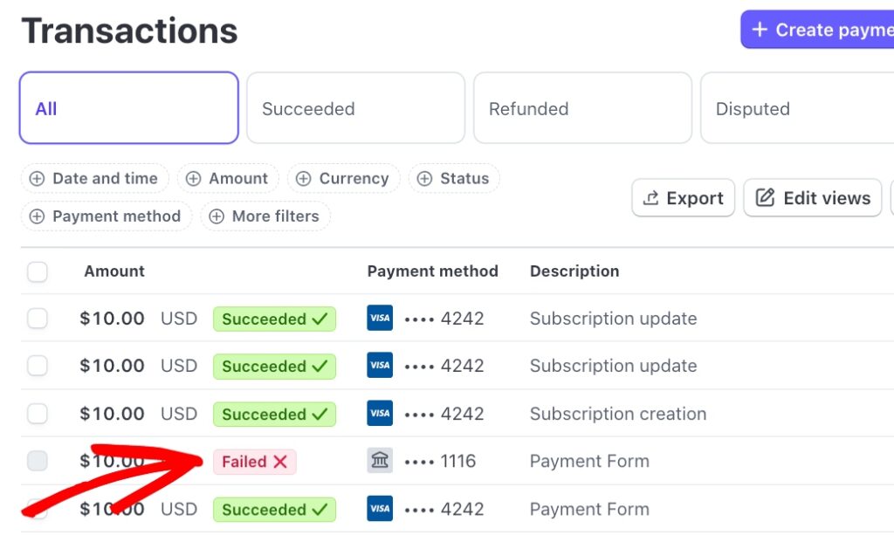Image resolution: width=894 pixels, height=535 pixels.
Task: Switch to the Succeeded tab
Action: pyautogui.click(x=354, y=108)
